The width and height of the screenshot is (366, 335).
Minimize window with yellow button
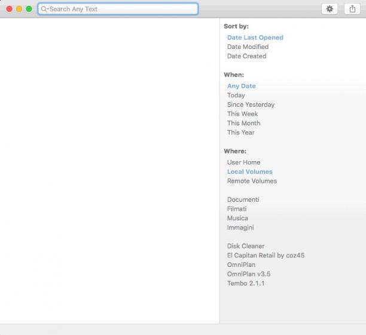(x=19, y=9)
